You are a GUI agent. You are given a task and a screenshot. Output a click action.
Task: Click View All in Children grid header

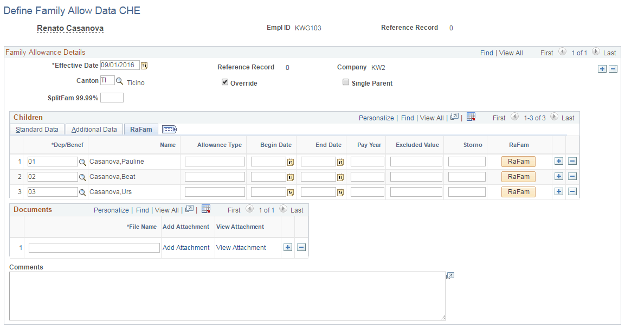tap(431, 117)
